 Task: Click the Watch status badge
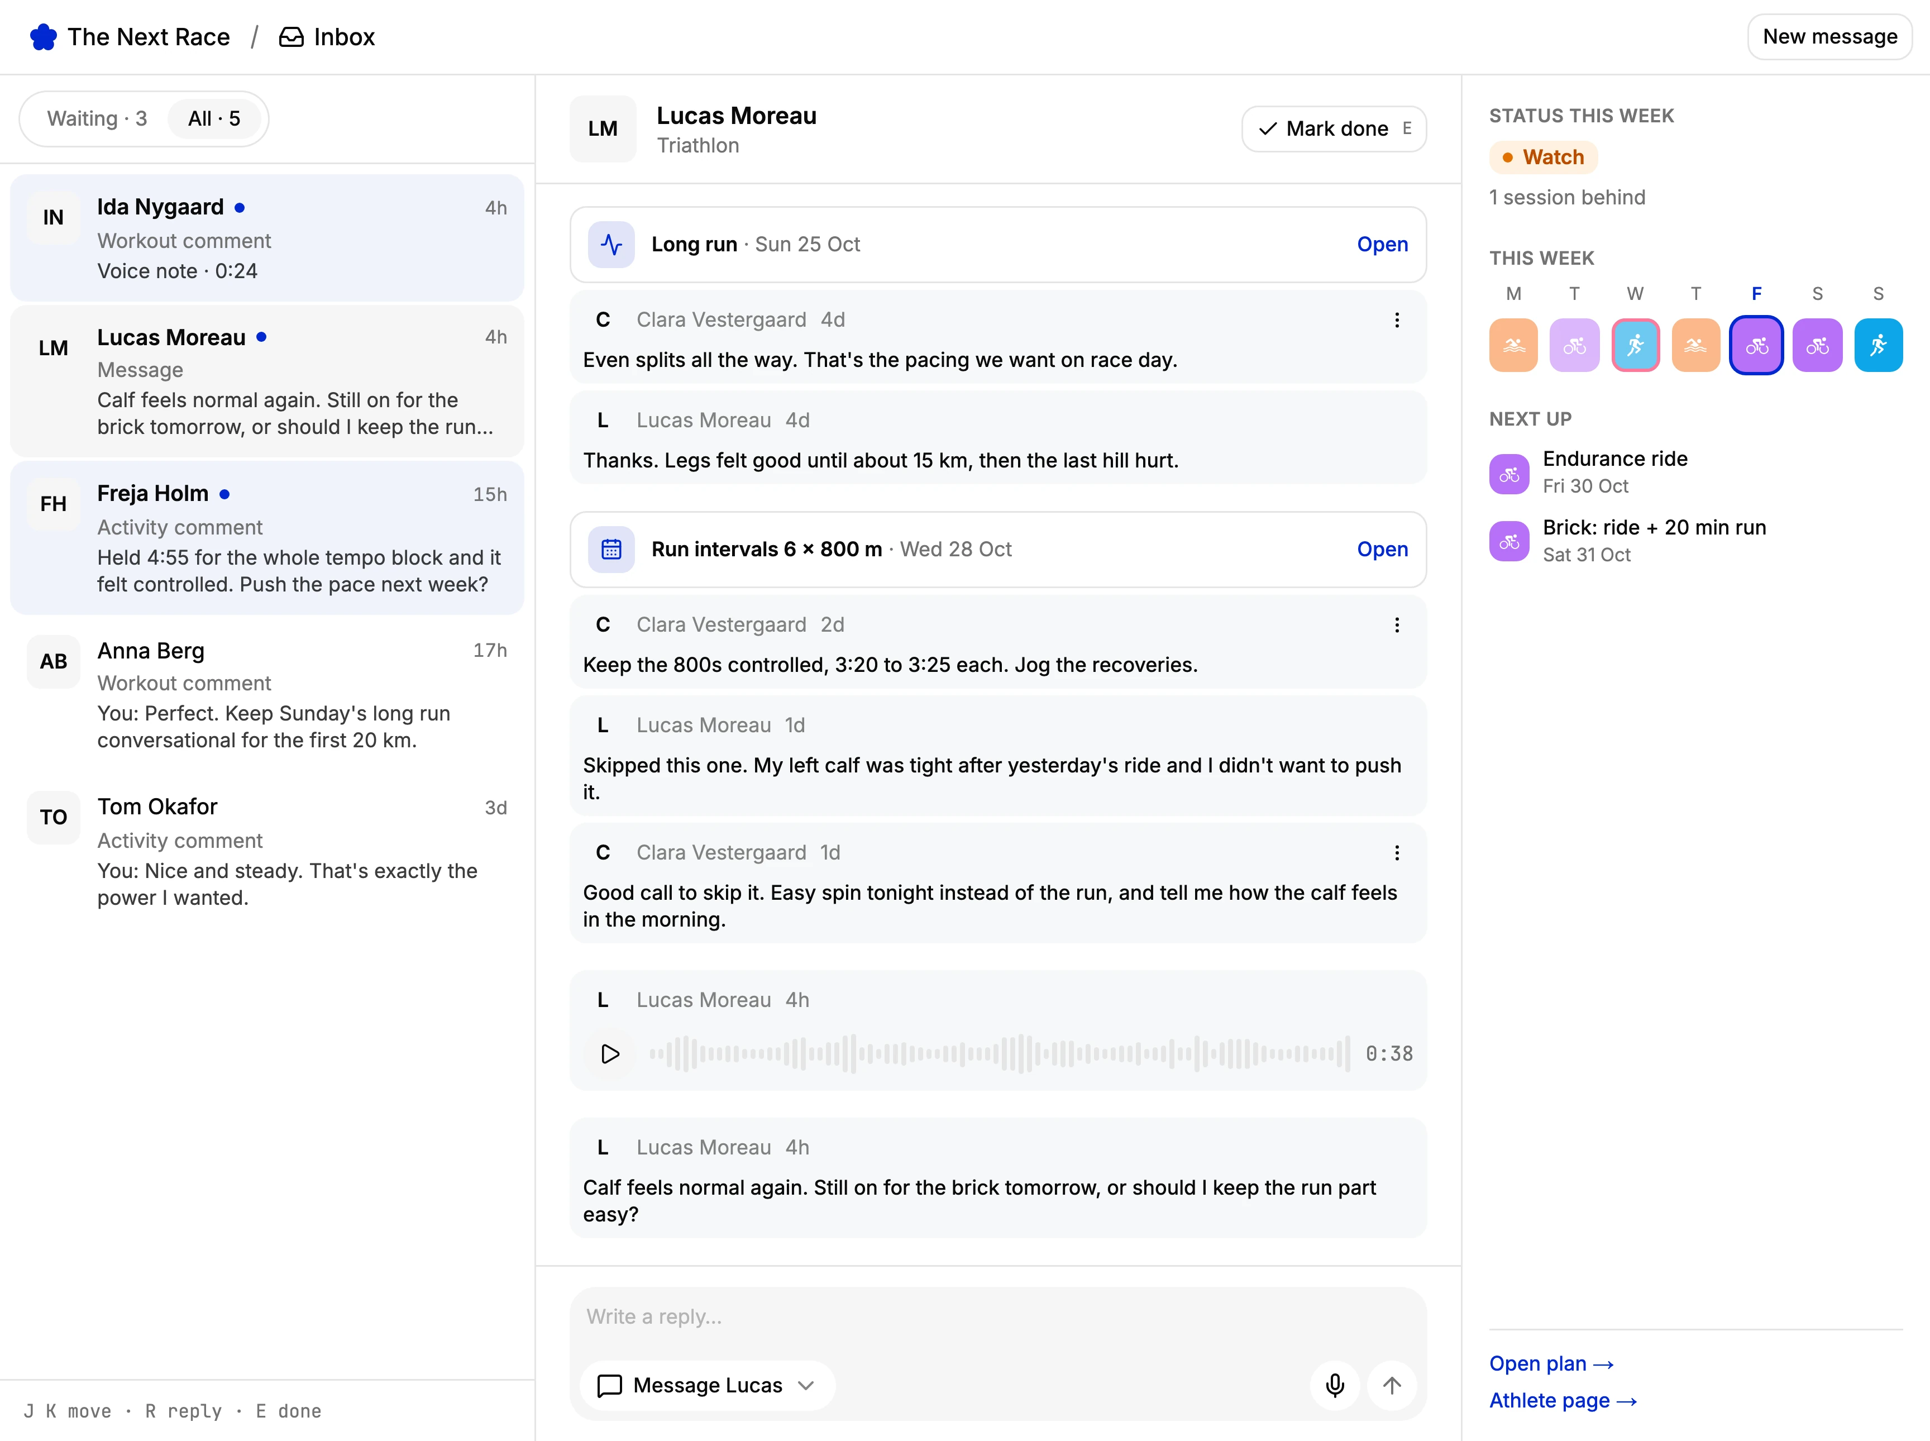1544,157
